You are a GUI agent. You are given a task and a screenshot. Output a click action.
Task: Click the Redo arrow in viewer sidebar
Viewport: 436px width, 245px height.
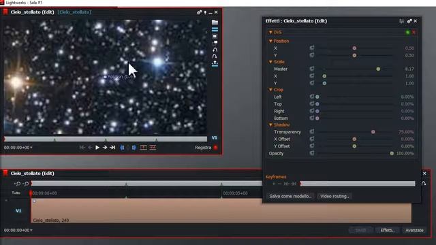click(x=215, y=56)
